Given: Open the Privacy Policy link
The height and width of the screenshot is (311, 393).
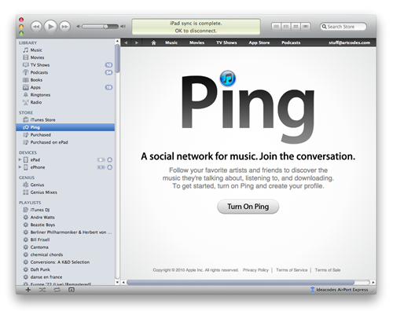Looking at the screenshot, I should click(x=255, y=270).
